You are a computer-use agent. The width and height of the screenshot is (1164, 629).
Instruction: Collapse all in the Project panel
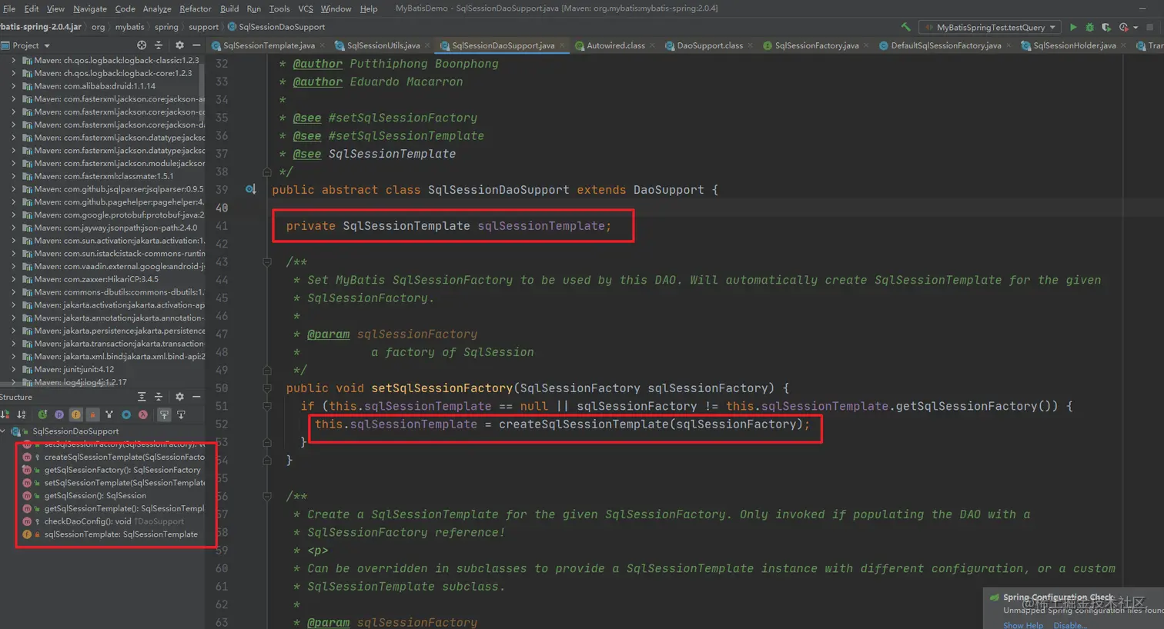click(x=159, y=45)
